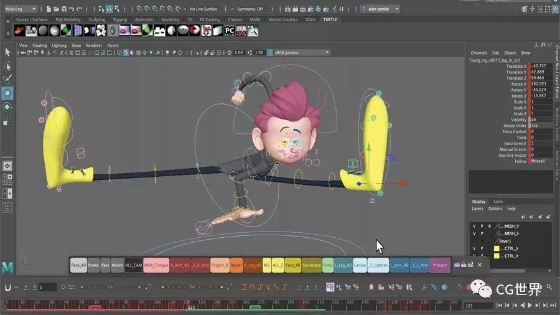
Task: Click the Undo arrow icon
Action: pyautogui.click(x=72, y=9)
